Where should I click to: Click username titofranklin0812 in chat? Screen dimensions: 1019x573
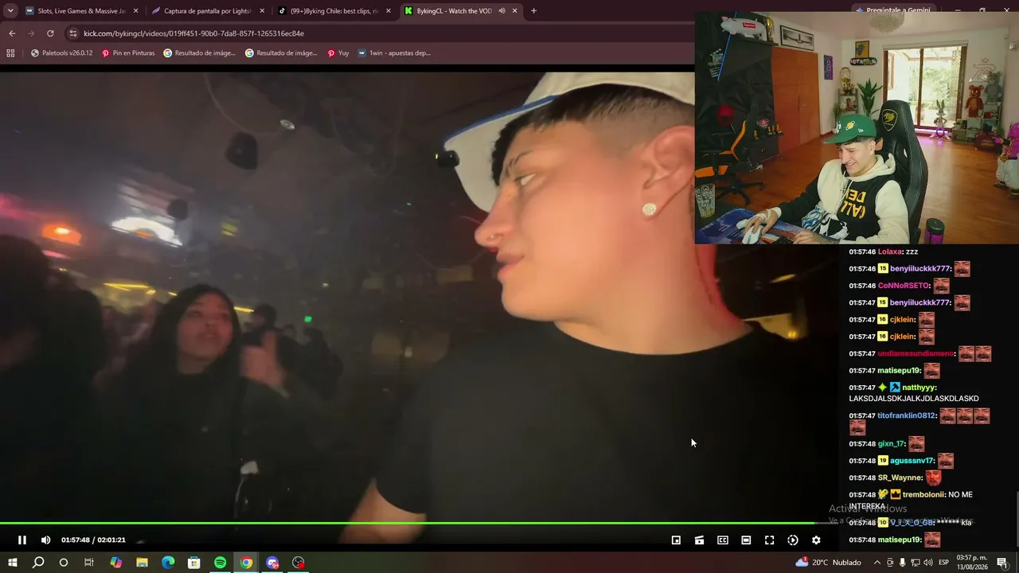point(906,415)
